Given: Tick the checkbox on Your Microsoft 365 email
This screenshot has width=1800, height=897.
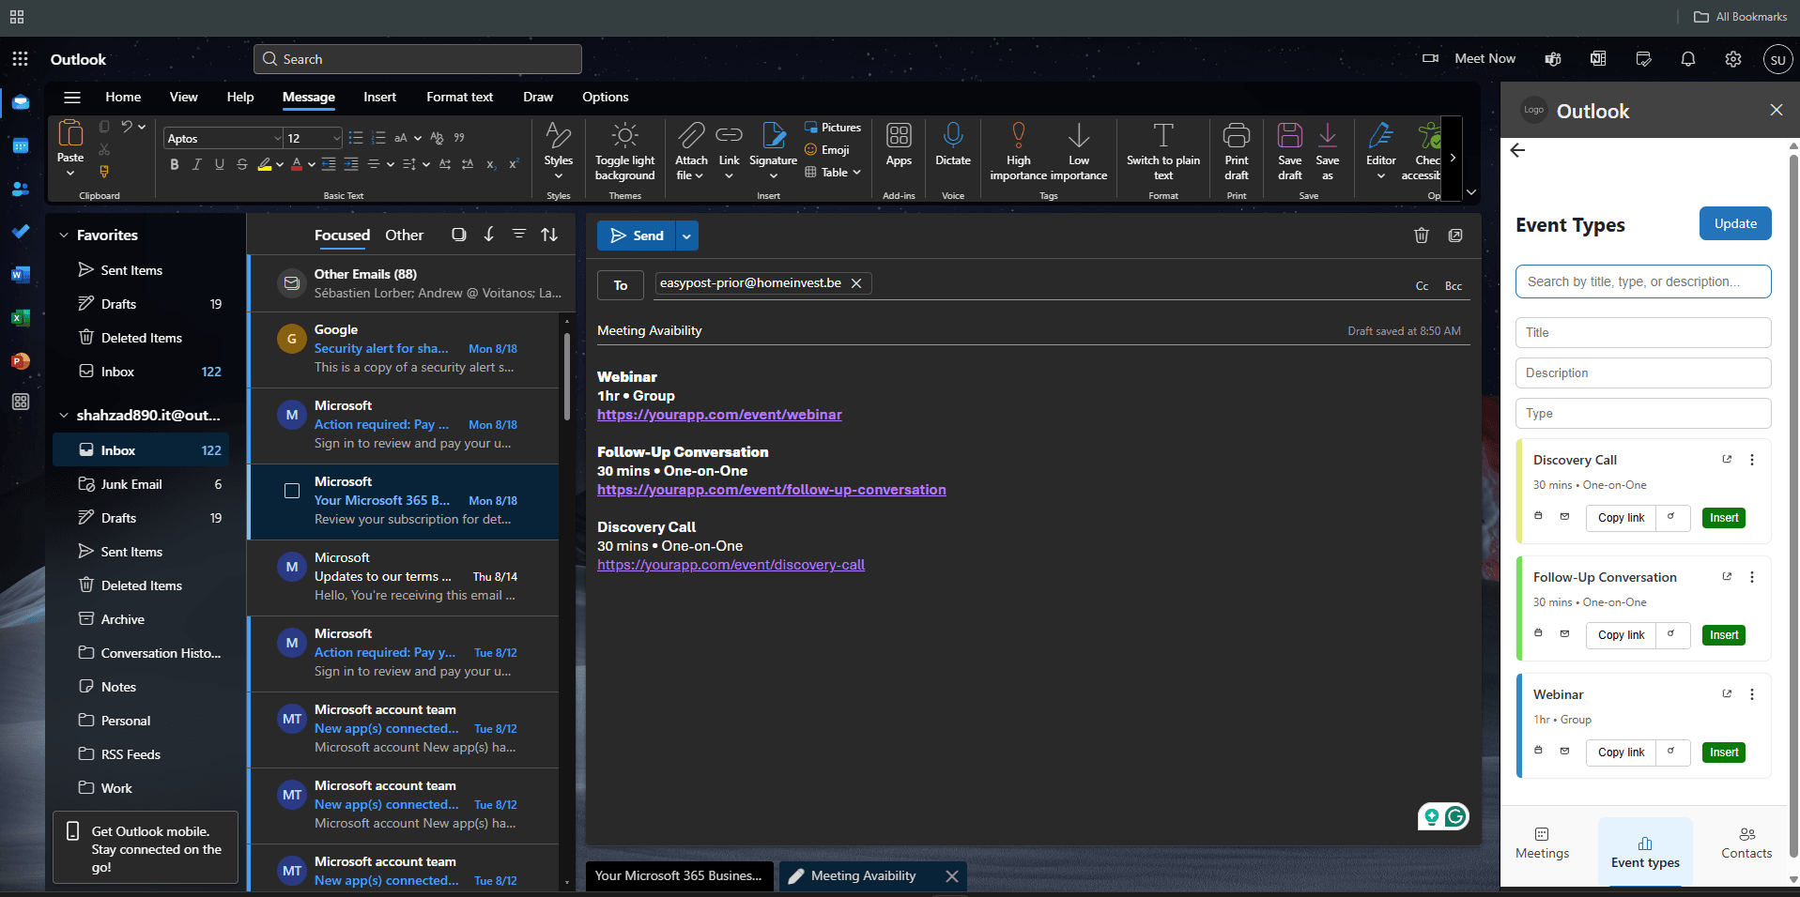Looking at the screenshot, I should (x=292, y=491).
